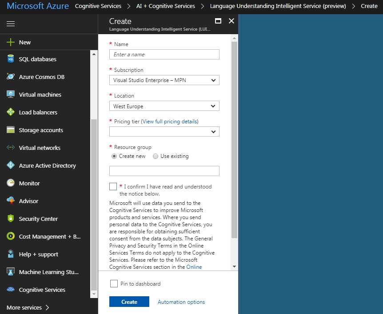Click the Name input field
Screen dimensions: 383x314
(x=164, y=55)
